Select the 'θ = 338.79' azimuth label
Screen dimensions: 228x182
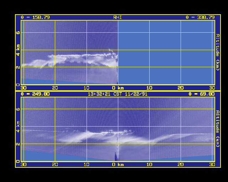tap(200, 17)
